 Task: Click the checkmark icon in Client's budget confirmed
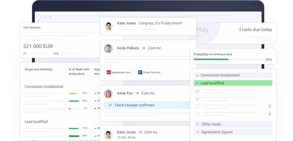pyautogui.click(x=110, y=105)
